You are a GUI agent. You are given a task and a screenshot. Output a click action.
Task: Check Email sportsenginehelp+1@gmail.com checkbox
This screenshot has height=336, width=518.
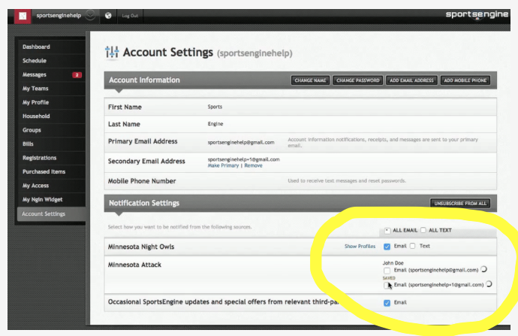pos(387,285)
